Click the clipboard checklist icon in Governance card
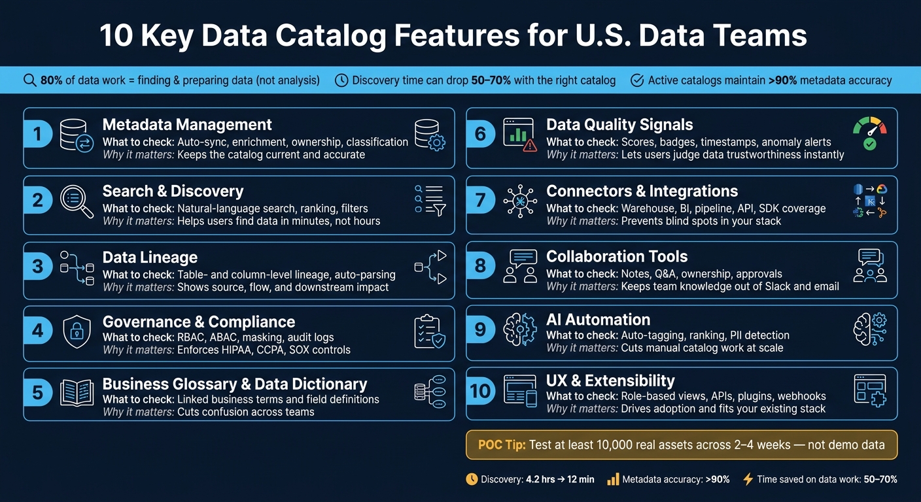The width and height of the screenshot is (921, 502). (x=430, y=331)
